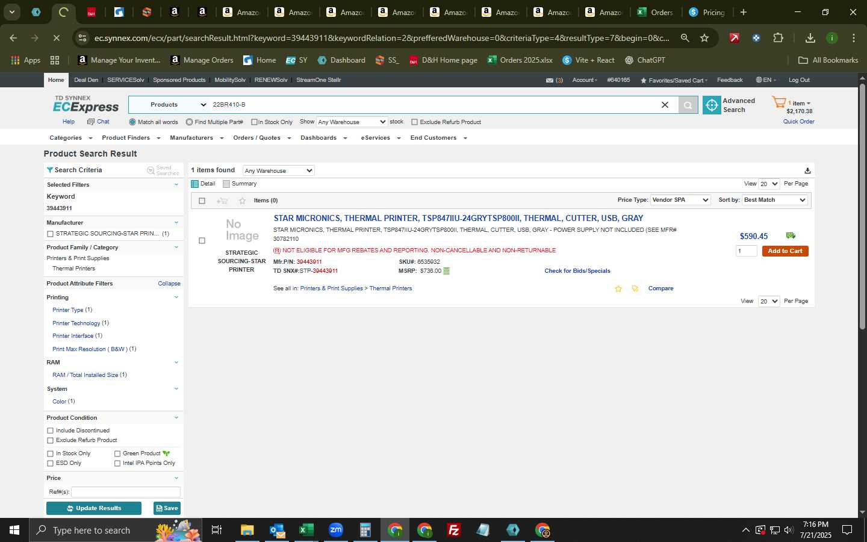The image size is (867, 542).
Task: Check Include Discontinued option
Action: tap(50, 431)
